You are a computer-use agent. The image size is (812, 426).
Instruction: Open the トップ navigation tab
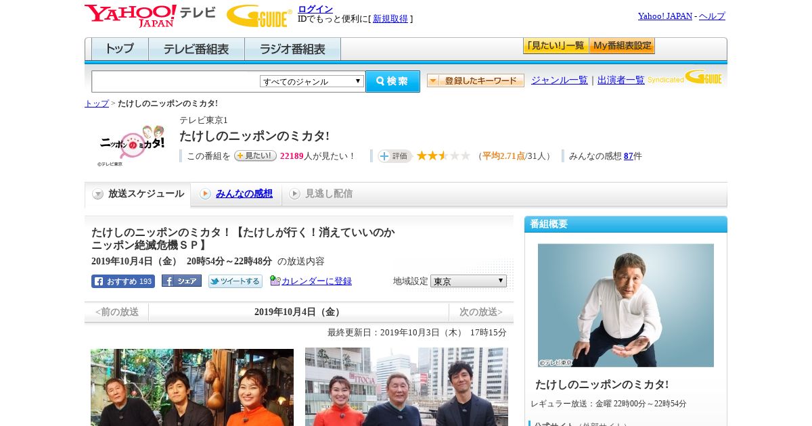pyautogui.click(x=120, y=49)
